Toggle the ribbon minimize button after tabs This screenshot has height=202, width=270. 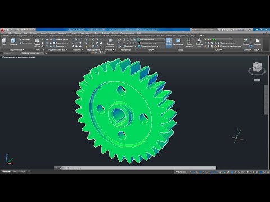(201, 35)
